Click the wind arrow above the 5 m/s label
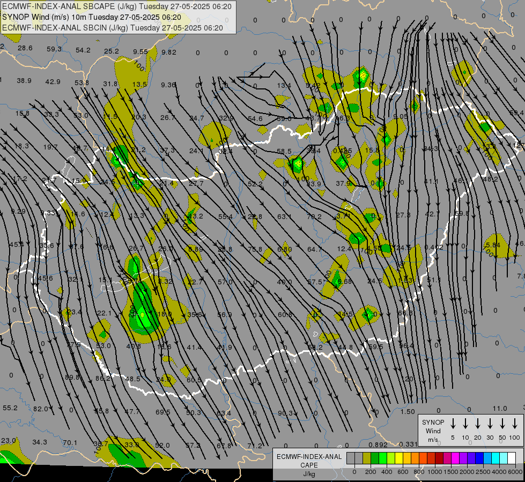Screen dimensions: 525x482 click(x=453, y=424)
